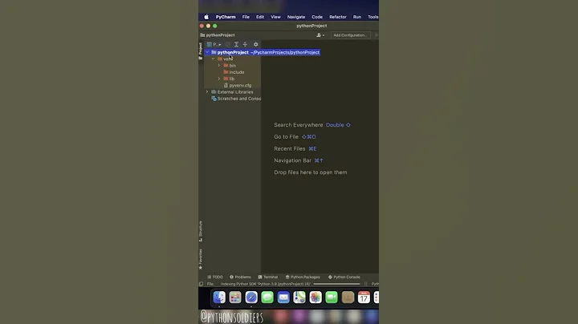Image resolution: width=578 pixels, height=324 pixels.
Task: Open Messages from the Dock
Action: pos(267,297)
